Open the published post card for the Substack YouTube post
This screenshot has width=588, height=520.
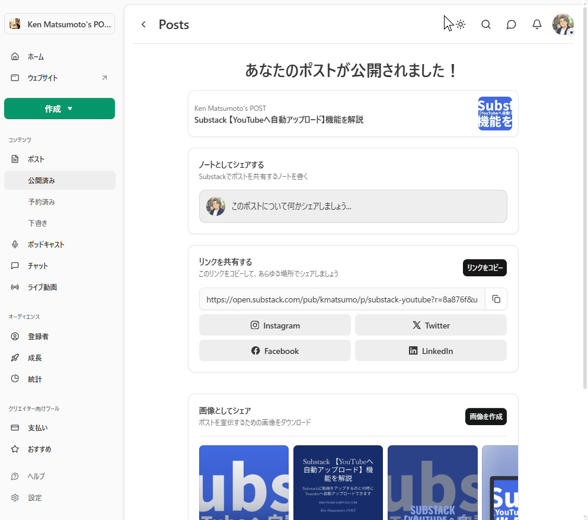pos(353,114)
